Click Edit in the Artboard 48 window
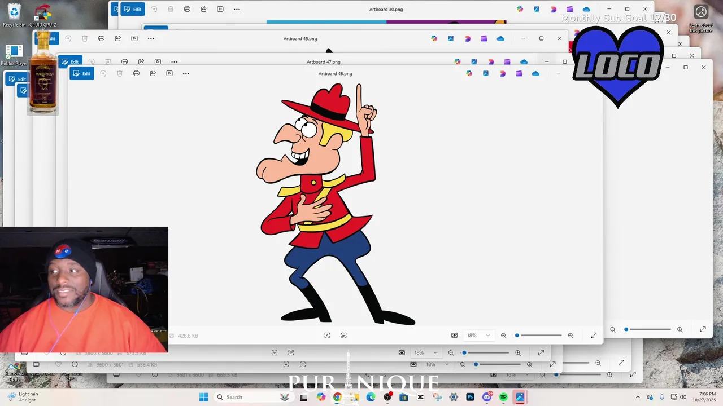The image size is (723, 406). pyautogui.click(x=82, y=73)
